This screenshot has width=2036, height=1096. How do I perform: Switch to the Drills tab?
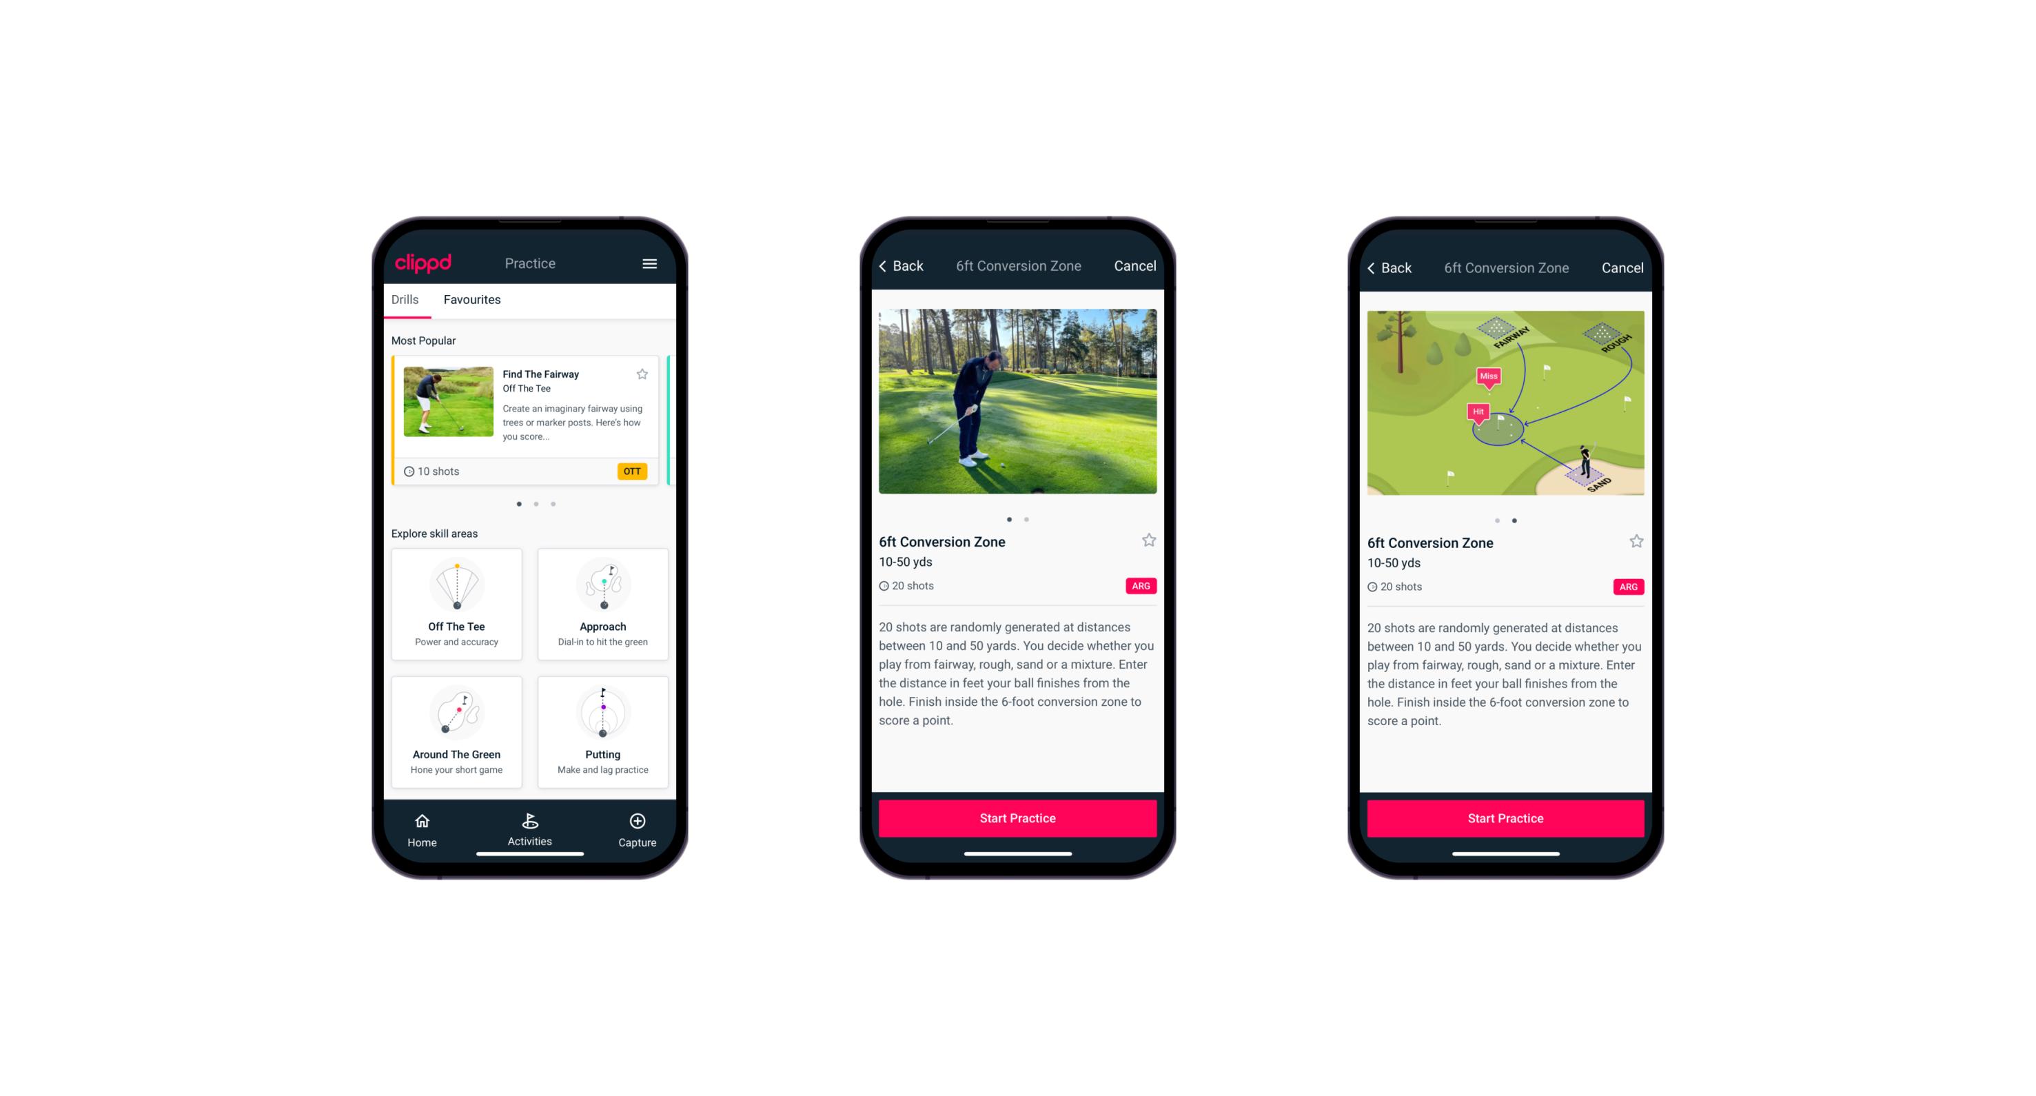405,304
